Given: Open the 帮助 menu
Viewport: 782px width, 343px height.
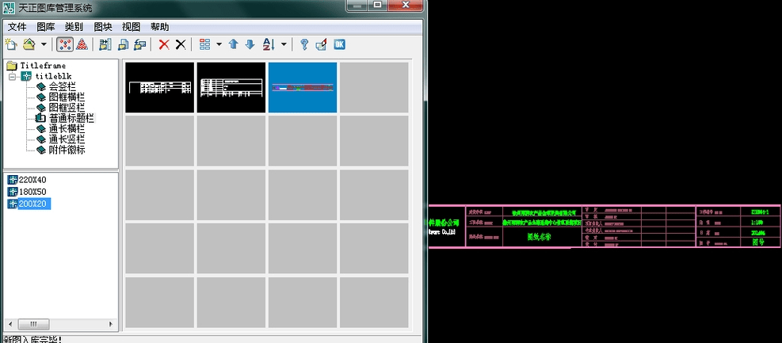Looking at the screenshot, I should point(159,27).
